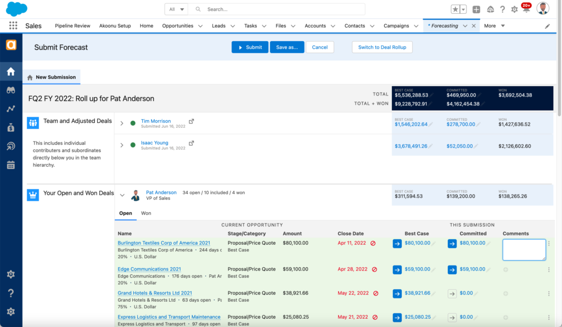
Task: Open the binoculars icon in left sidebar
Action: click(x=10, y=91)
